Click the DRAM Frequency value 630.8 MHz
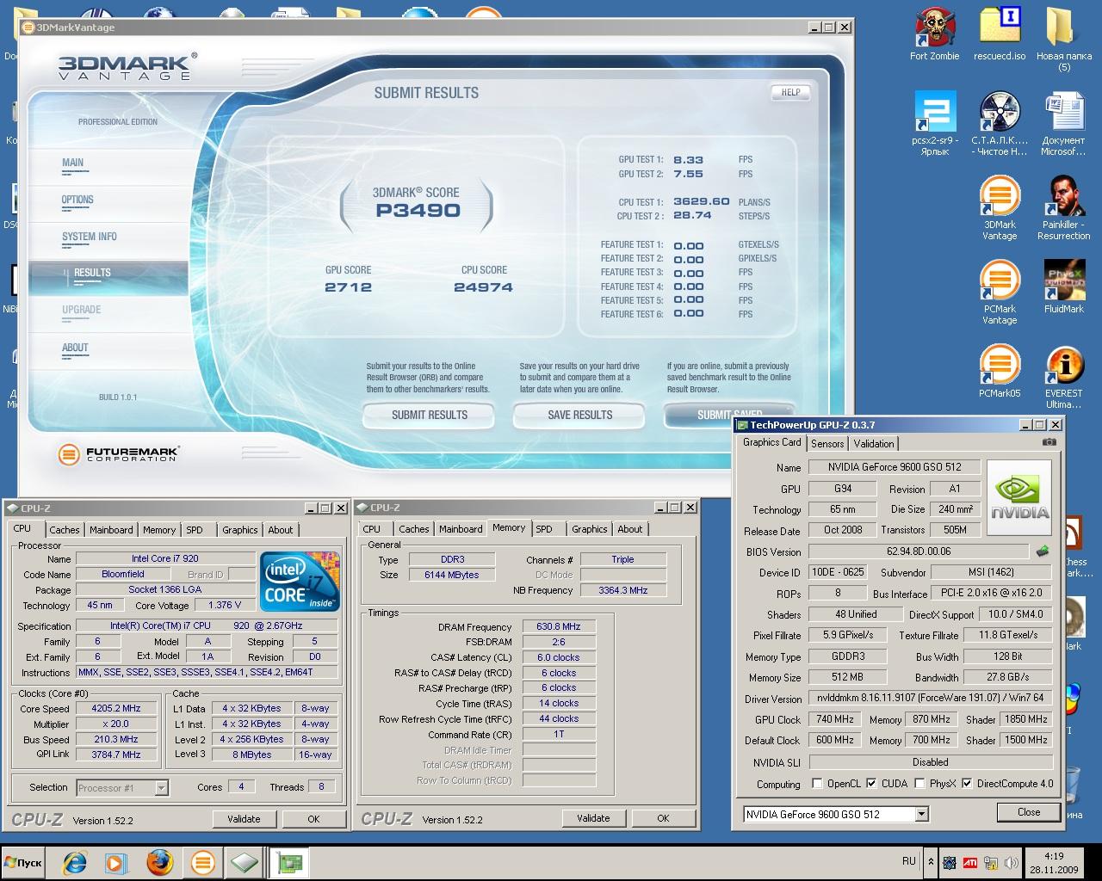1102x881 pixels. click(x=559, y=627)
